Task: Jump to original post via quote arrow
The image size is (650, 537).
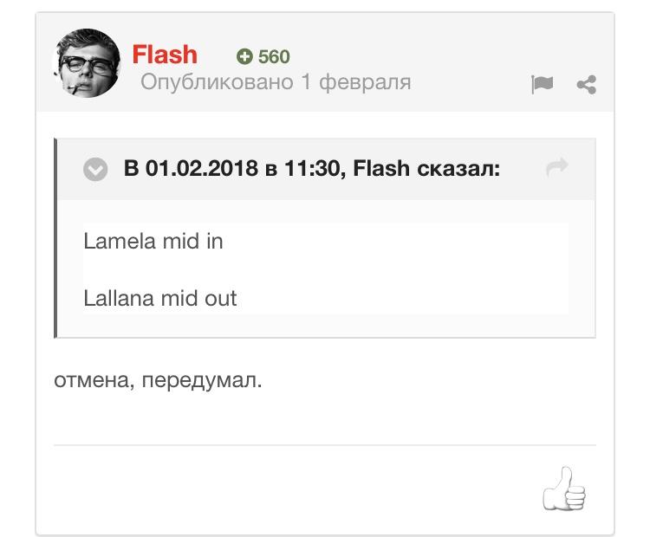Action: tap(557, 167)
